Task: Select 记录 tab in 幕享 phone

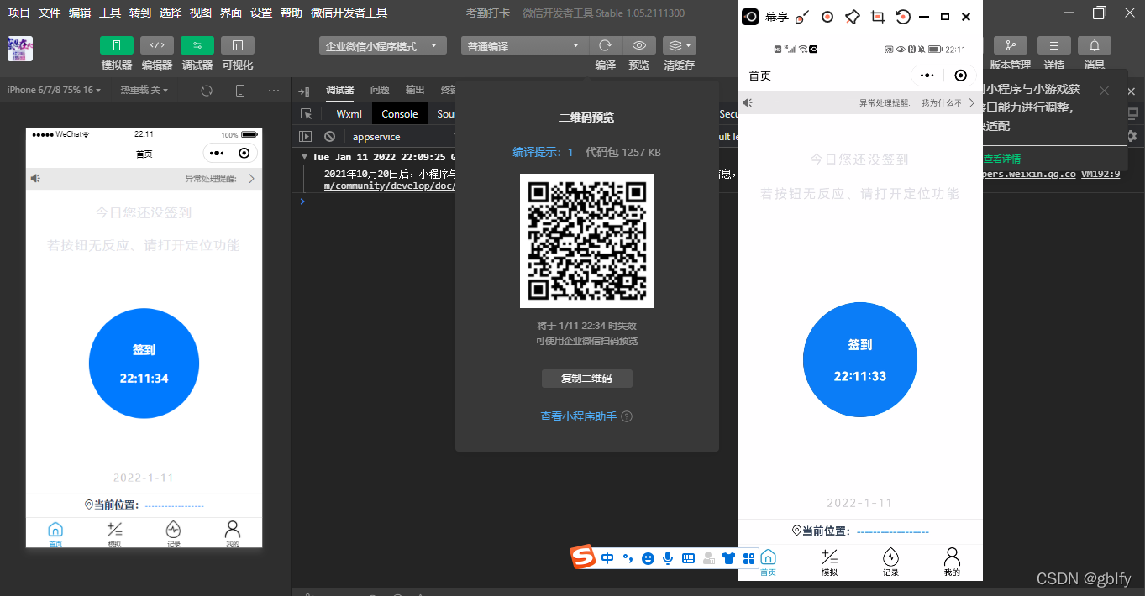Action: coord(890,562)
